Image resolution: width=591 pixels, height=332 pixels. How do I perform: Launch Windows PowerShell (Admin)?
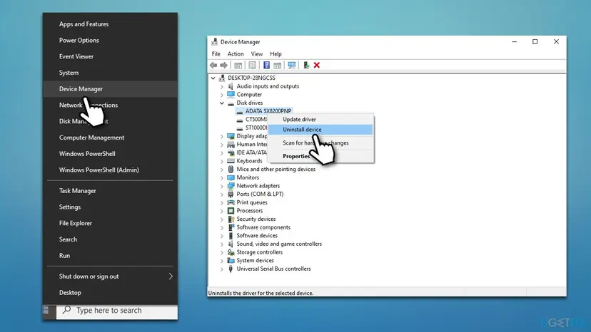pos(110,170)
